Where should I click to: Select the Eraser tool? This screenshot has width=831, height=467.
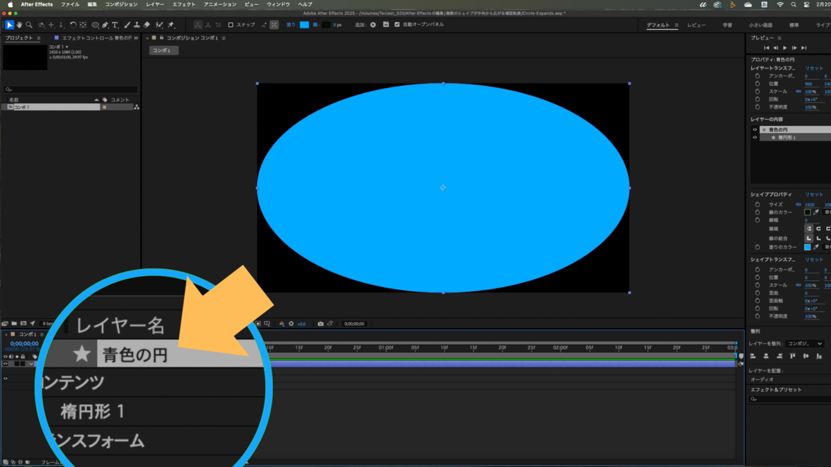[147, 25]
